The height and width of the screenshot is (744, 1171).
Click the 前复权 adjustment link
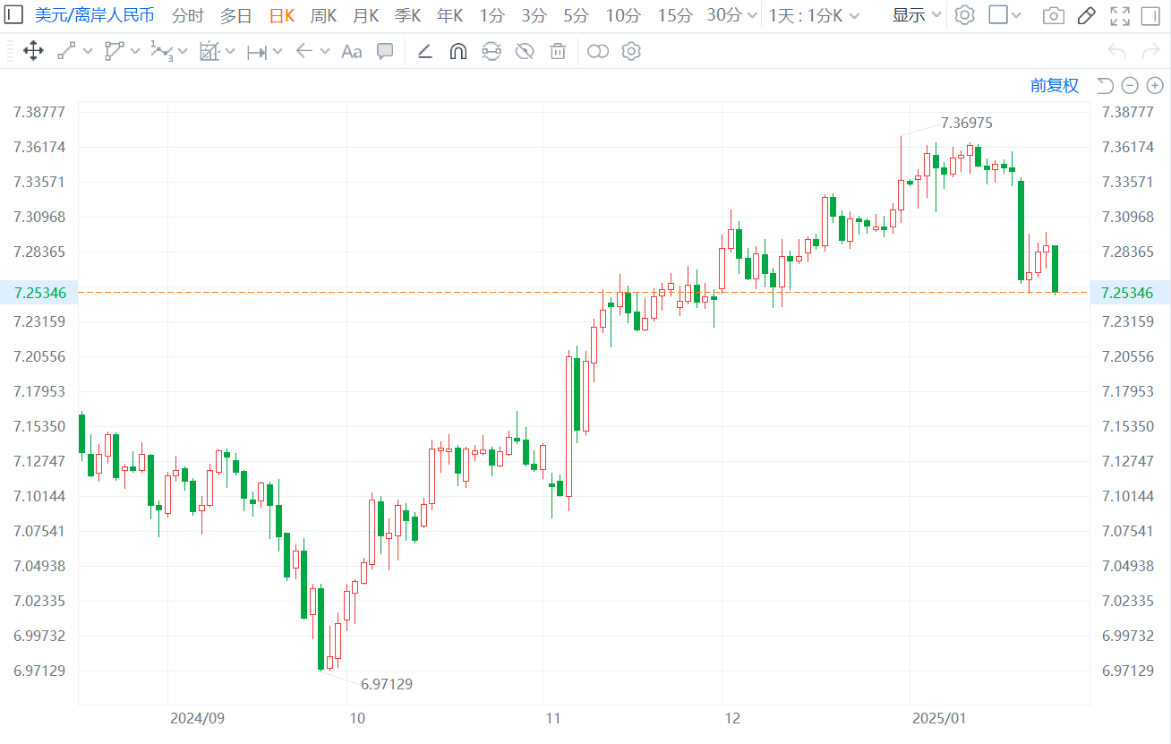[x=1055, y=85]
